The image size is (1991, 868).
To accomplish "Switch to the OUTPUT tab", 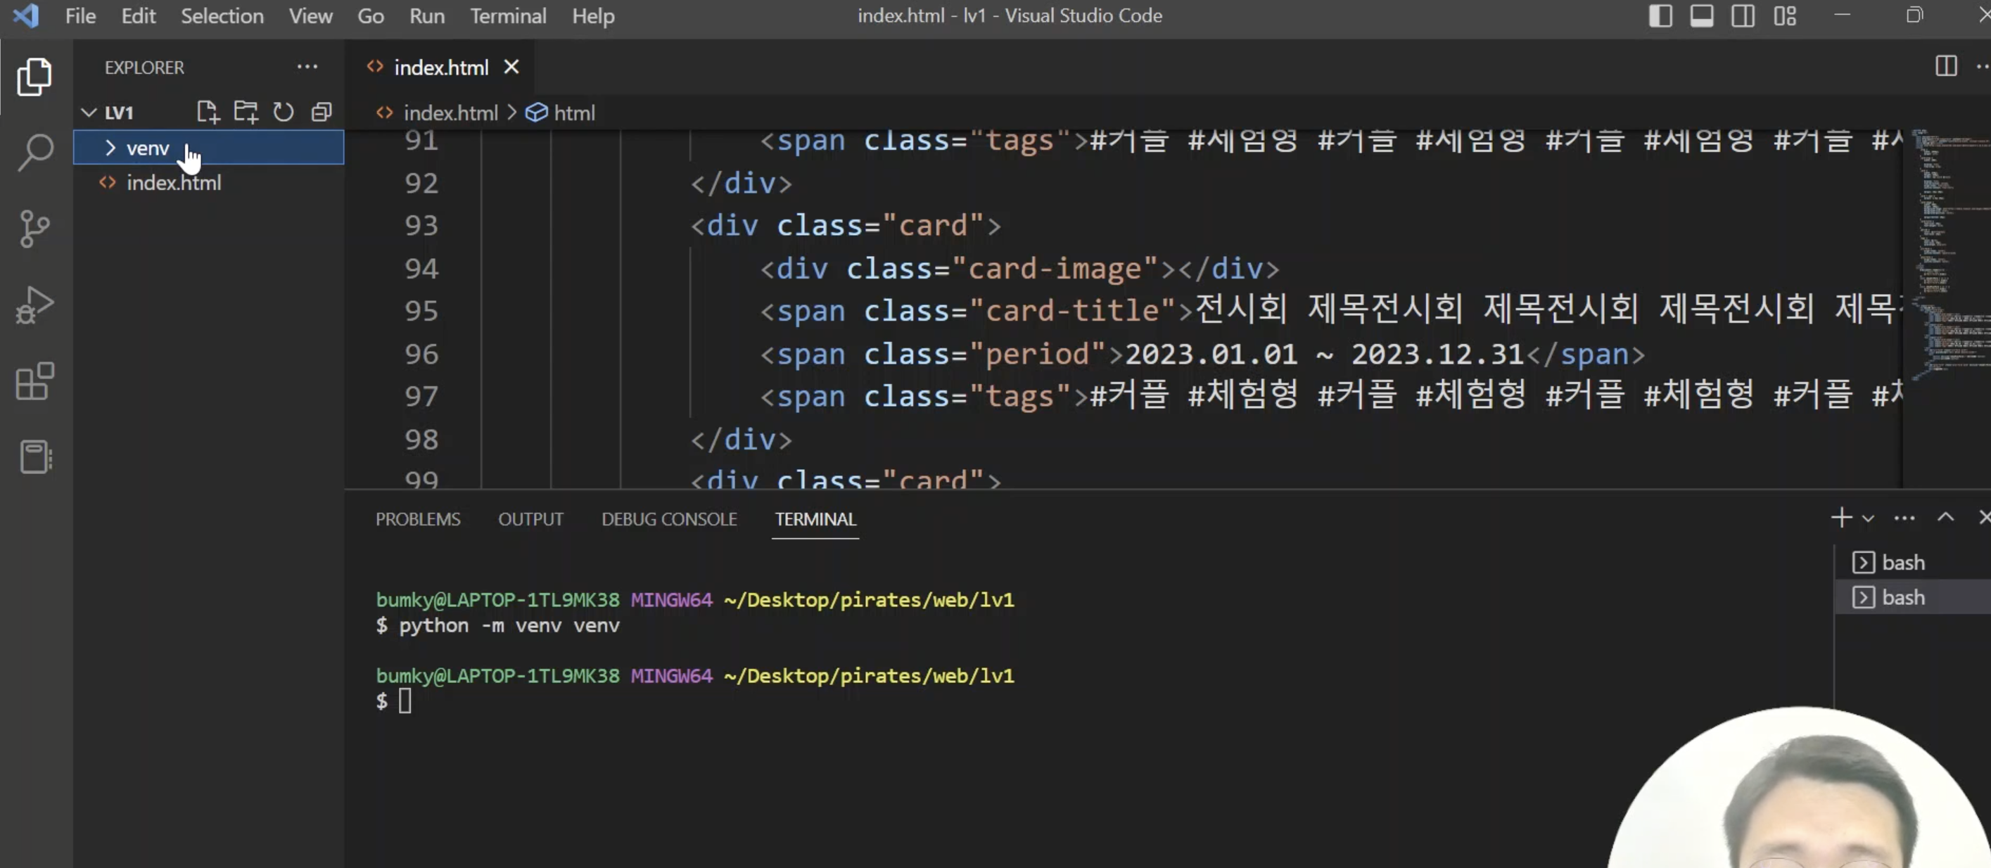I will pyautogui.click(x=530, y=518).
